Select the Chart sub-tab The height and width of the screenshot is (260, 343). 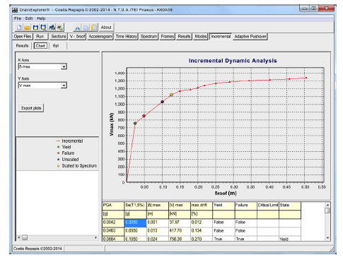[x=40, y=46]
